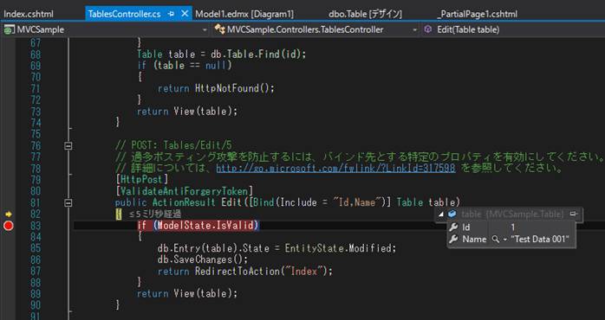Pin the TablesController.cs tab
The width and height of the screenshot is (605, 320).
[x=172, y=14]
